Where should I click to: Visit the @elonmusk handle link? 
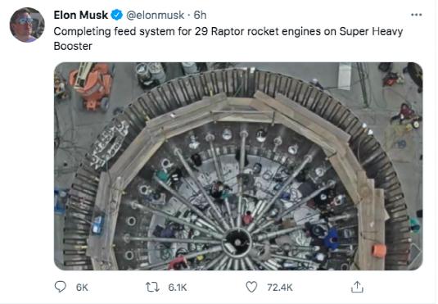pyautogui.click(x=155, y=15)
